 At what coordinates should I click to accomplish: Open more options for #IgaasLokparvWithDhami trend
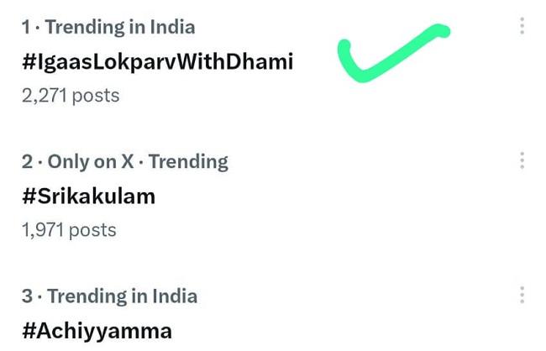coord(522,26)
